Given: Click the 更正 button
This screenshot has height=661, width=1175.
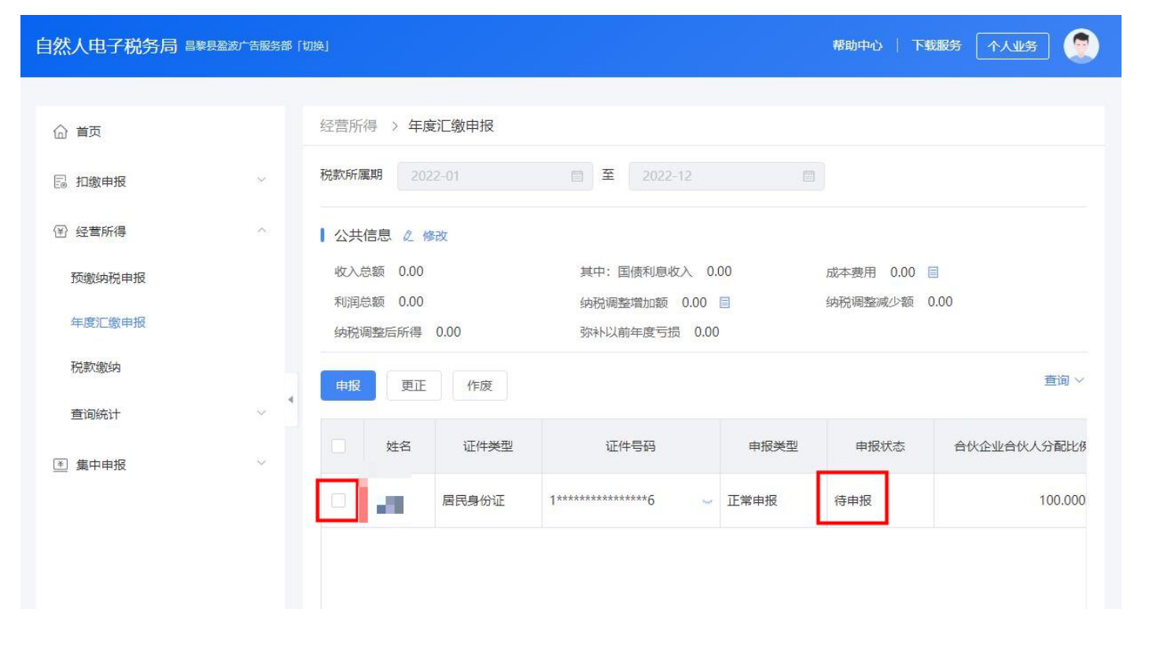Looking at the screenshot, I should tap(414, 385).
